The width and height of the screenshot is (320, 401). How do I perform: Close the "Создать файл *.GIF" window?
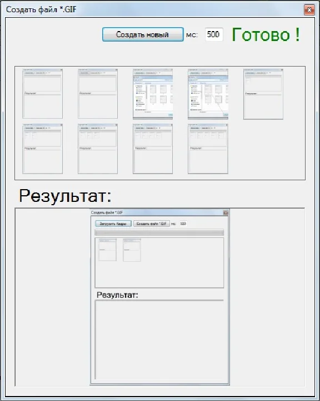click(x=309, y=10)
